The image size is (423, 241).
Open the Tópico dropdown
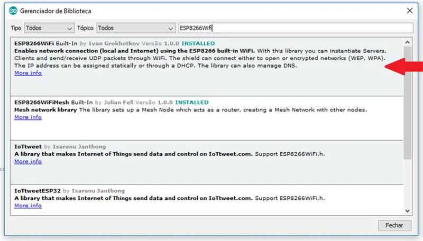136,28
